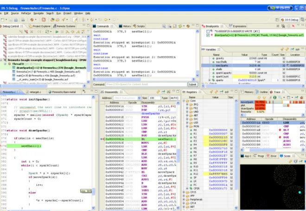Click the highlighted Toggle Mark Occurrences pencil icon
The height and width of the screenshot is (211, 306).
(75, 20)
